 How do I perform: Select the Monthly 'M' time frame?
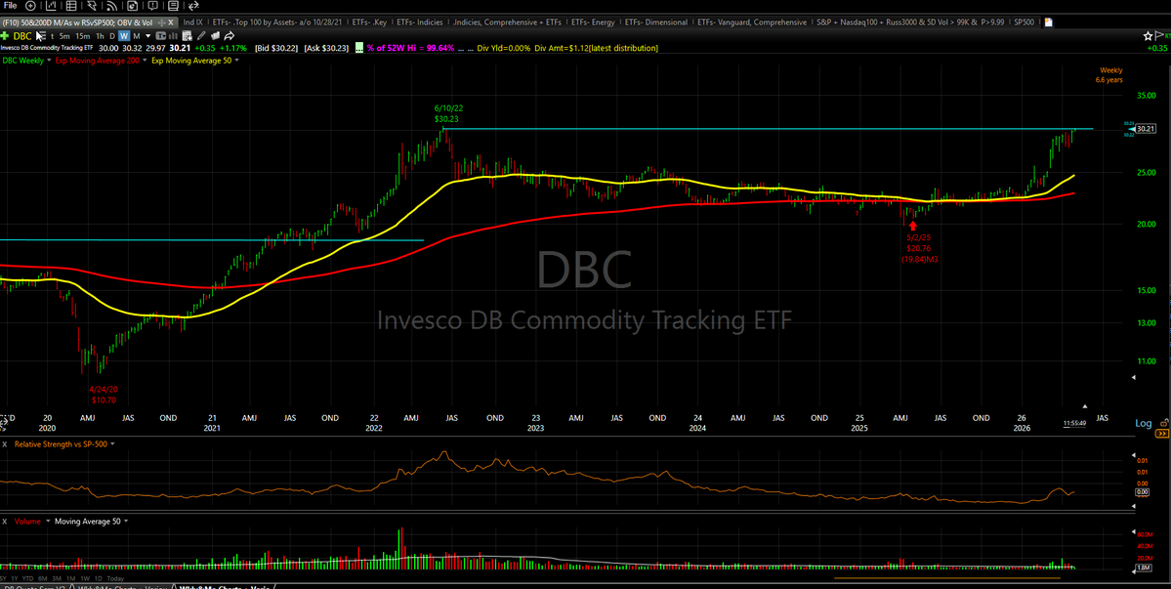[137, 36]
